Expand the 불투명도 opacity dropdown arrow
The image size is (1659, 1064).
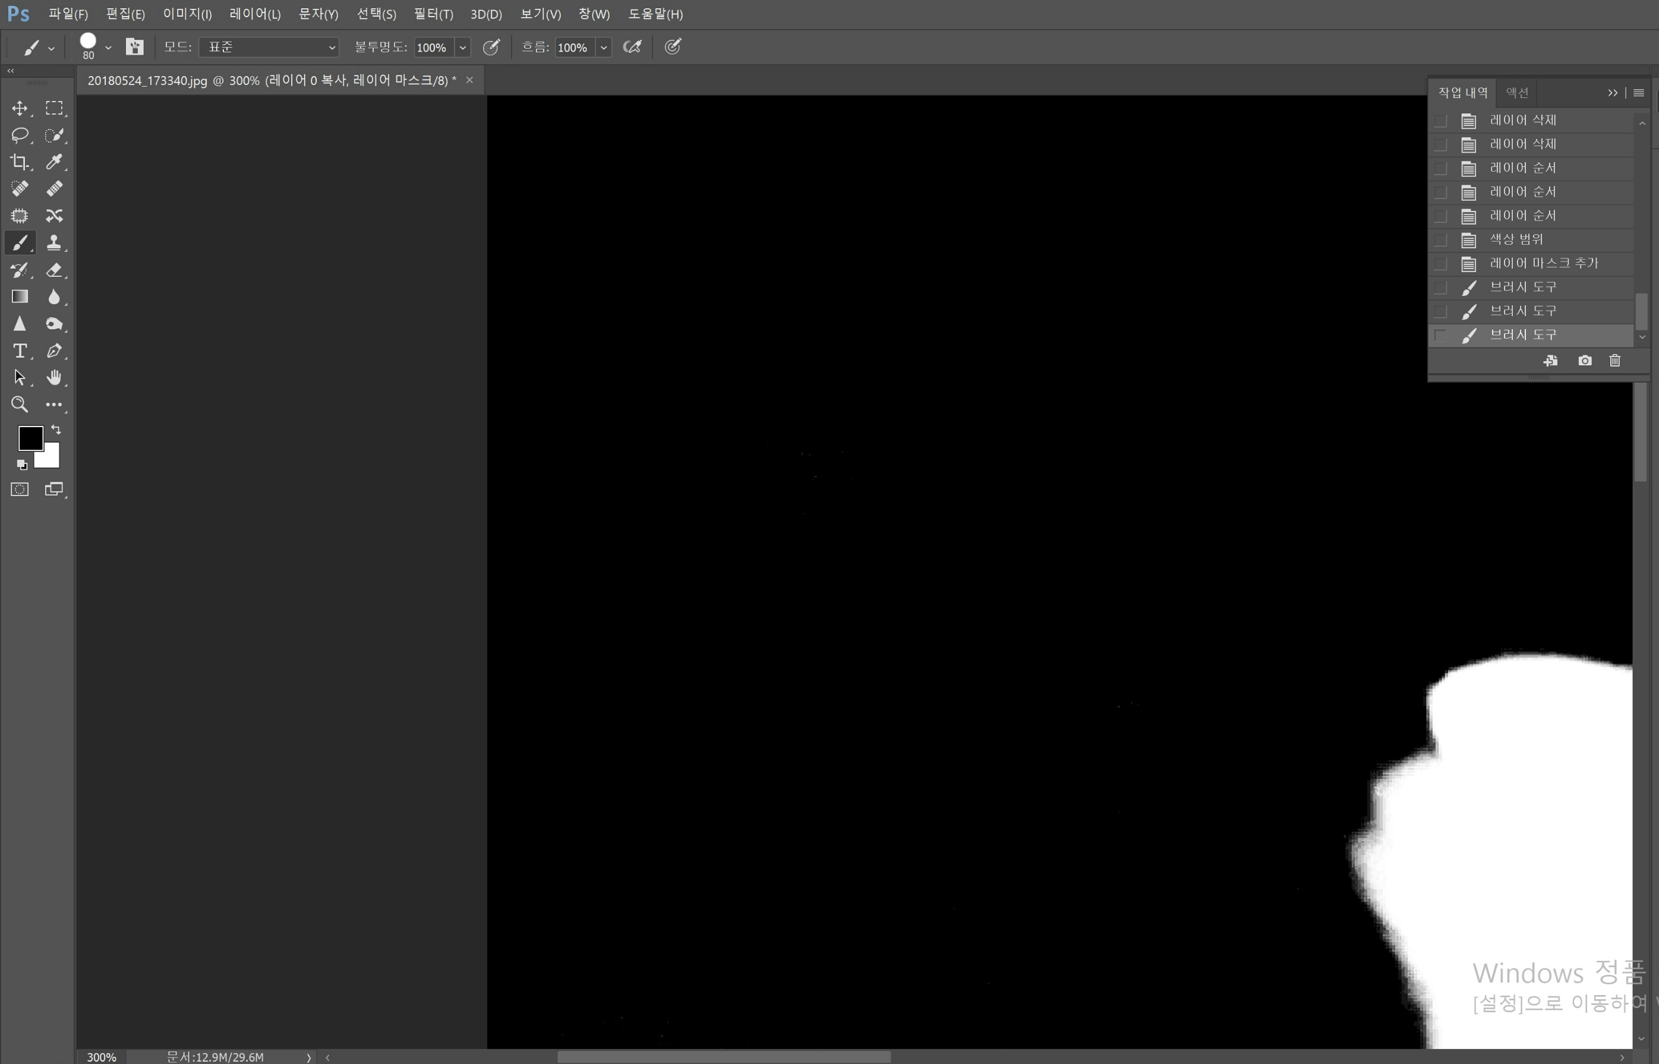coord(463,47)
